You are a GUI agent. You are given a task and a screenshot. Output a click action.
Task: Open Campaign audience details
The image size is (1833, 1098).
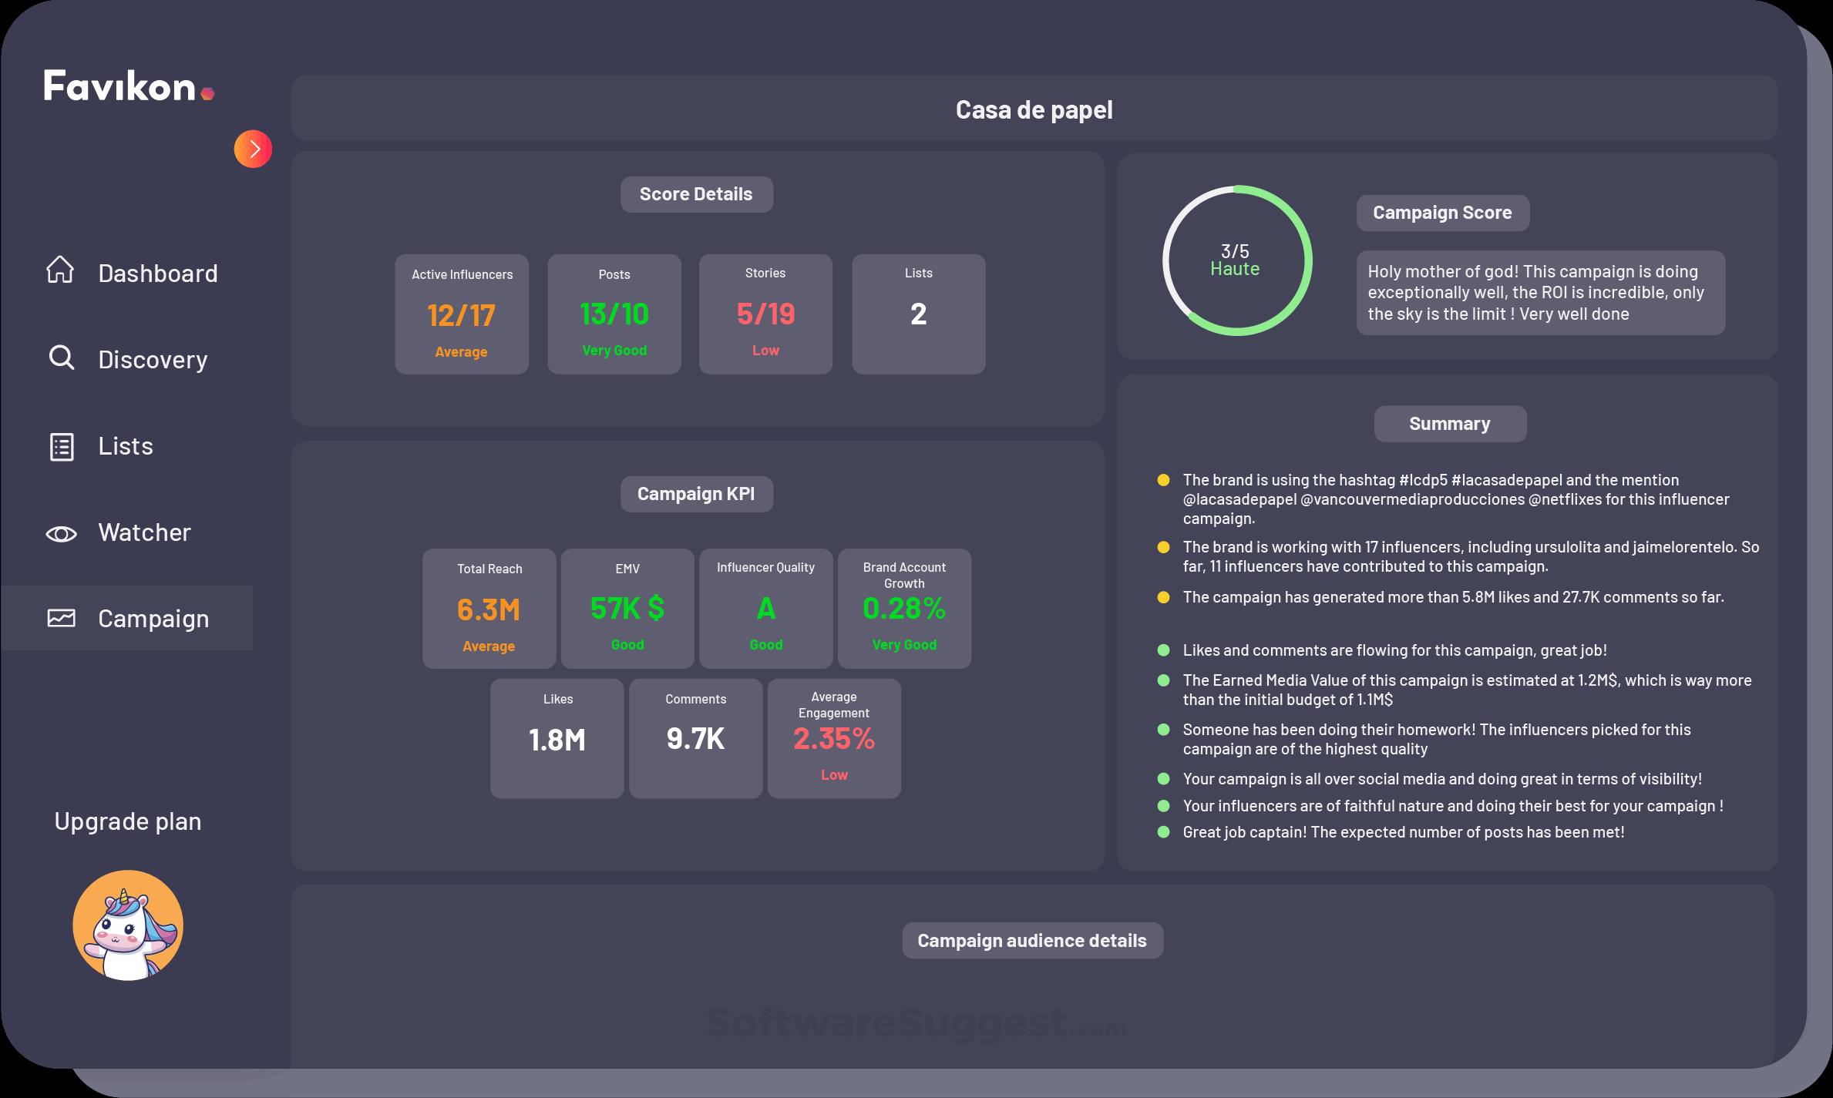(x=1032, y=939)
